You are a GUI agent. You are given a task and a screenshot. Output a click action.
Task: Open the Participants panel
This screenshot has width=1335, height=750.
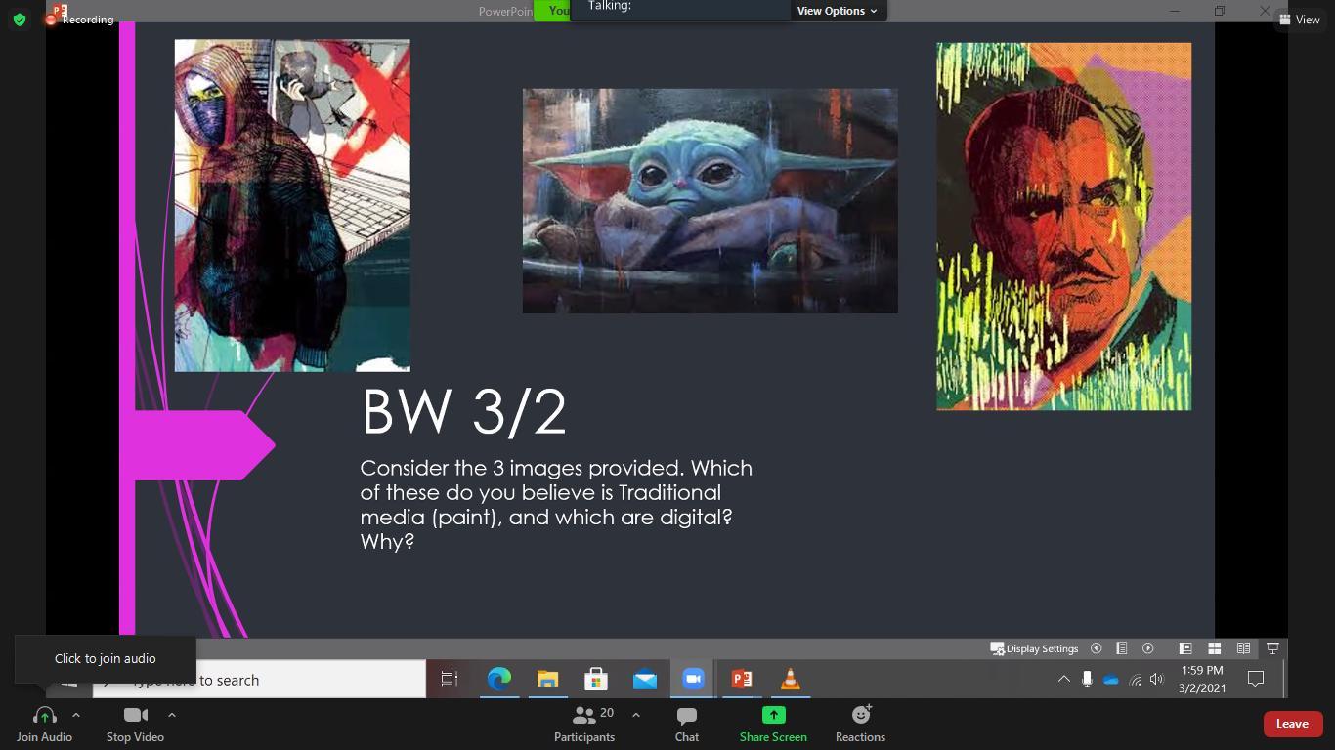(584, 724)
